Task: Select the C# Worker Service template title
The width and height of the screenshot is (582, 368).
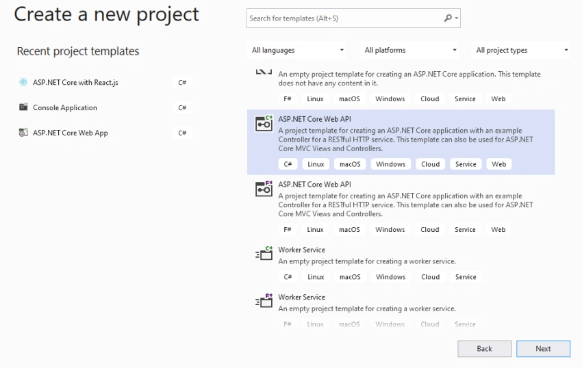Action: [x=302, y=250]
